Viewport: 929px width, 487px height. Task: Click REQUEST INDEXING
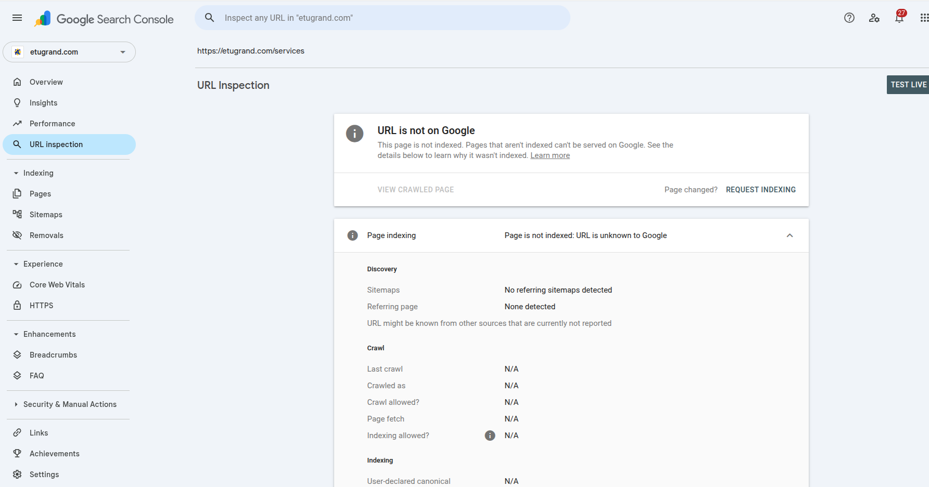(x=760, y=190)
